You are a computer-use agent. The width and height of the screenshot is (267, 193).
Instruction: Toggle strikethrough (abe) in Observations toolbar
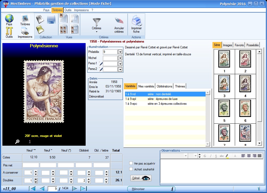222,156
